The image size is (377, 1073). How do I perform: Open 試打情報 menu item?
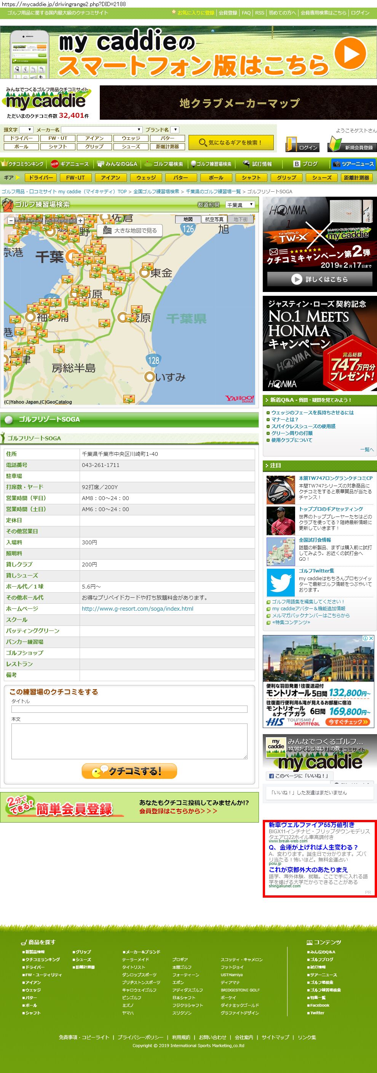pos(258,164)
